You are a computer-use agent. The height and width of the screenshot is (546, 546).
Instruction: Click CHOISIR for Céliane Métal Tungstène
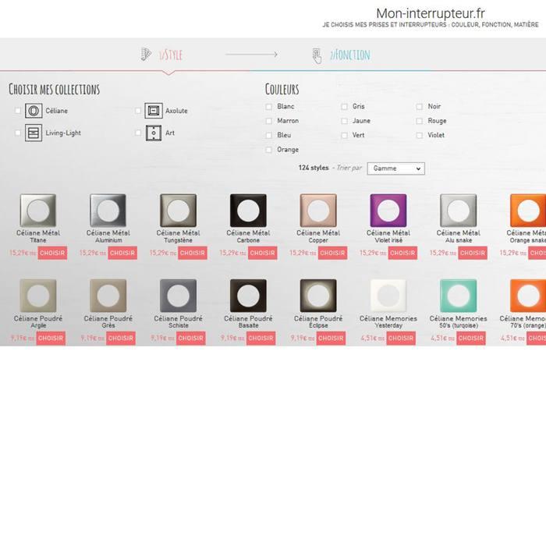(x=192, y=253)
